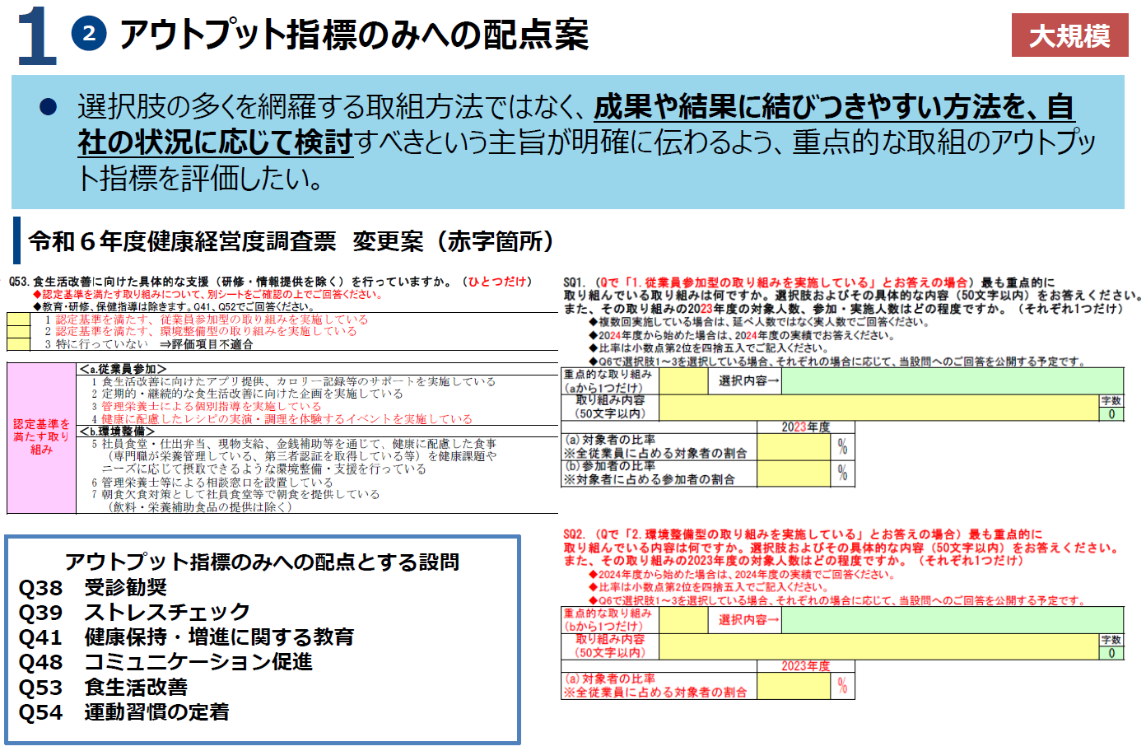The width and height of the screenshot is (1146, 751).
Task: Select item 7 朝食欠食対策として朝食を提供
Action: pos(235,501)
